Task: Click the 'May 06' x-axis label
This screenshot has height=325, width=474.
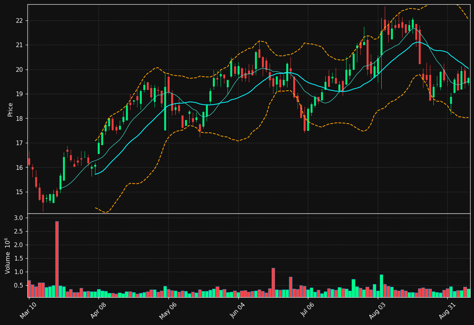Action: (168, 311)
